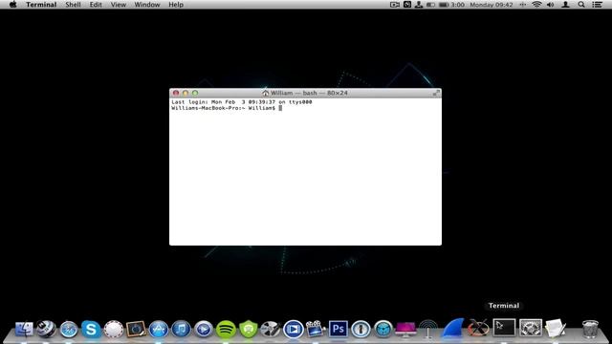Open the Shell menu

click(73, 5)
